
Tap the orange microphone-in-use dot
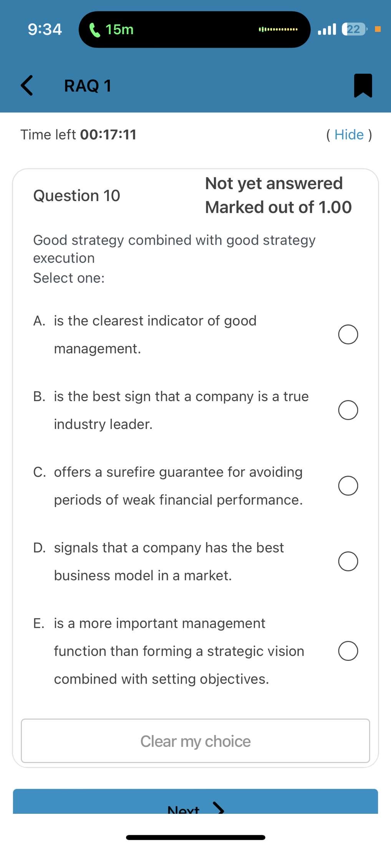(x=378, y=29)
